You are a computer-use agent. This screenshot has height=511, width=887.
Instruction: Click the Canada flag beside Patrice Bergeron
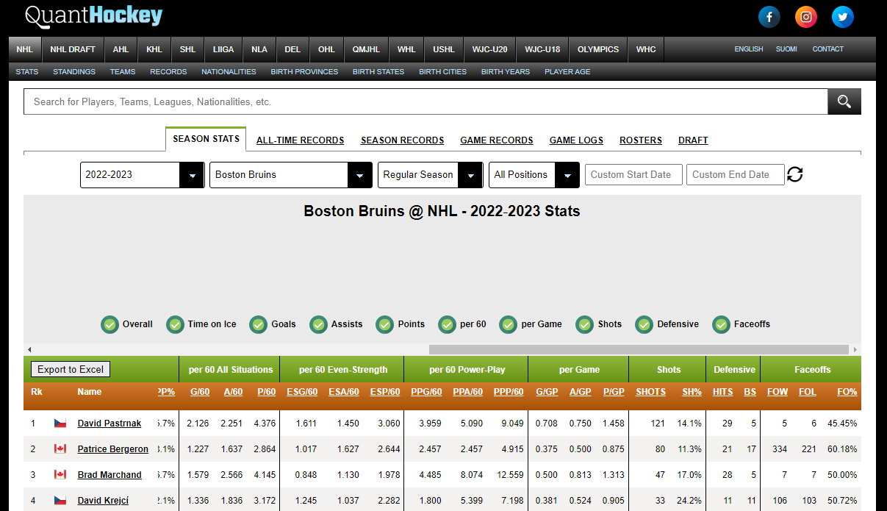[60, 449]
